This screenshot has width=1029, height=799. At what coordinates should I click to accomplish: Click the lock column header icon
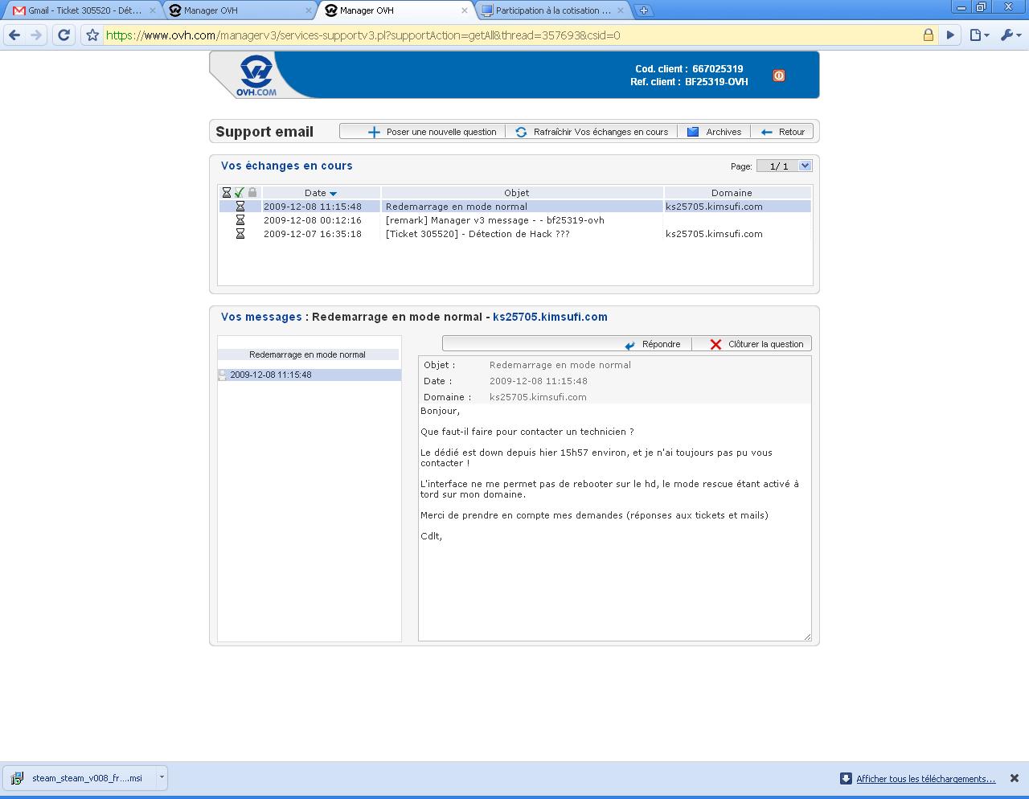pyautogui.click(x=252, y=193)
